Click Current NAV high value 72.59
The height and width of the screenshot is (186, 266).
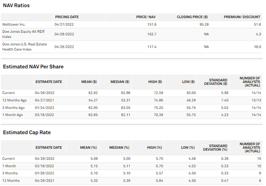158,93
